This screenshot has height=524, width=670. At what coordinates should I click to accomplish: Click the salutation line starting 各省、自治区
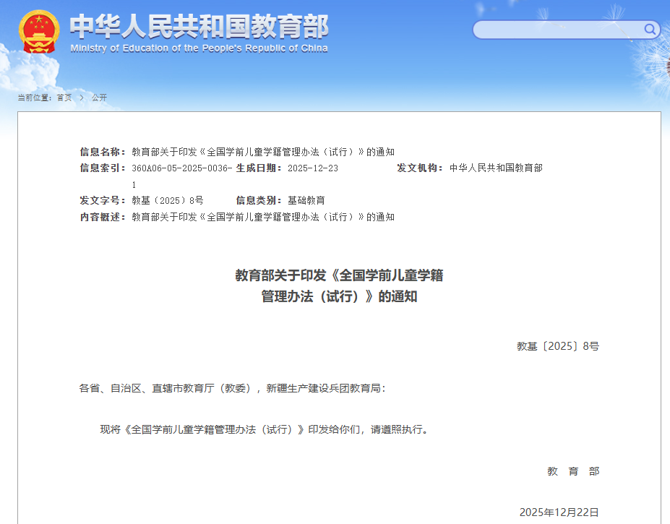point(232,388)
